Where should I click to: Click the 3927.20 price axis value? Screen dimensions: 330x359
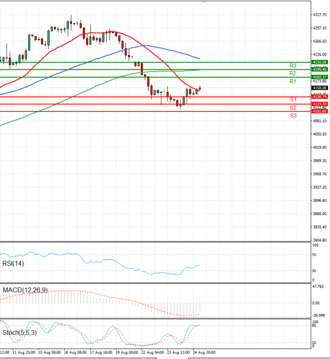click(x=320, y=187)
